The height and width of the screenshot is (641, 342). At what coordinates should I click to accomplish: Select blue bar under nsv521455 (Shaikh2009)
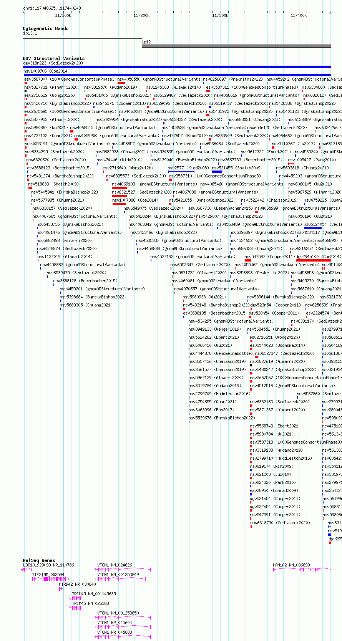pos(217,172)
